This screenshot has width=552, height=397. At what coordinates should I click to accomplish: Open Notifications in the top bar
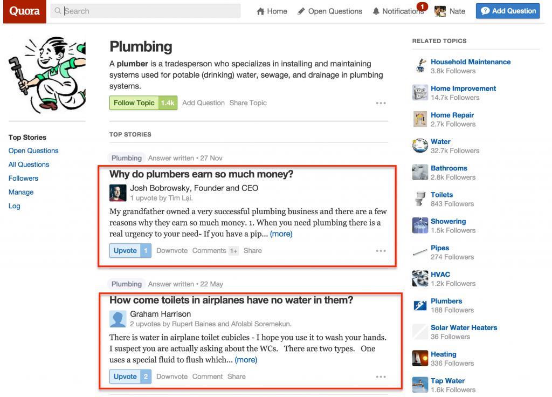tap(398, 11)
